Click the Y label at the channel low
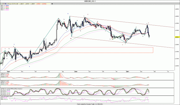Image resolution: width=180 pixels, height=105 pixels. coord(122,45)
